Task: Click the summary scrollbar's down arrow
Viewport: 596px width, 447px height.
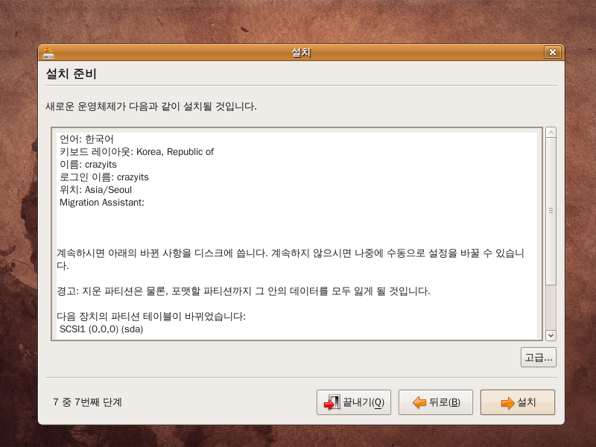Action: pyautogui.click(x=551, y=335)
